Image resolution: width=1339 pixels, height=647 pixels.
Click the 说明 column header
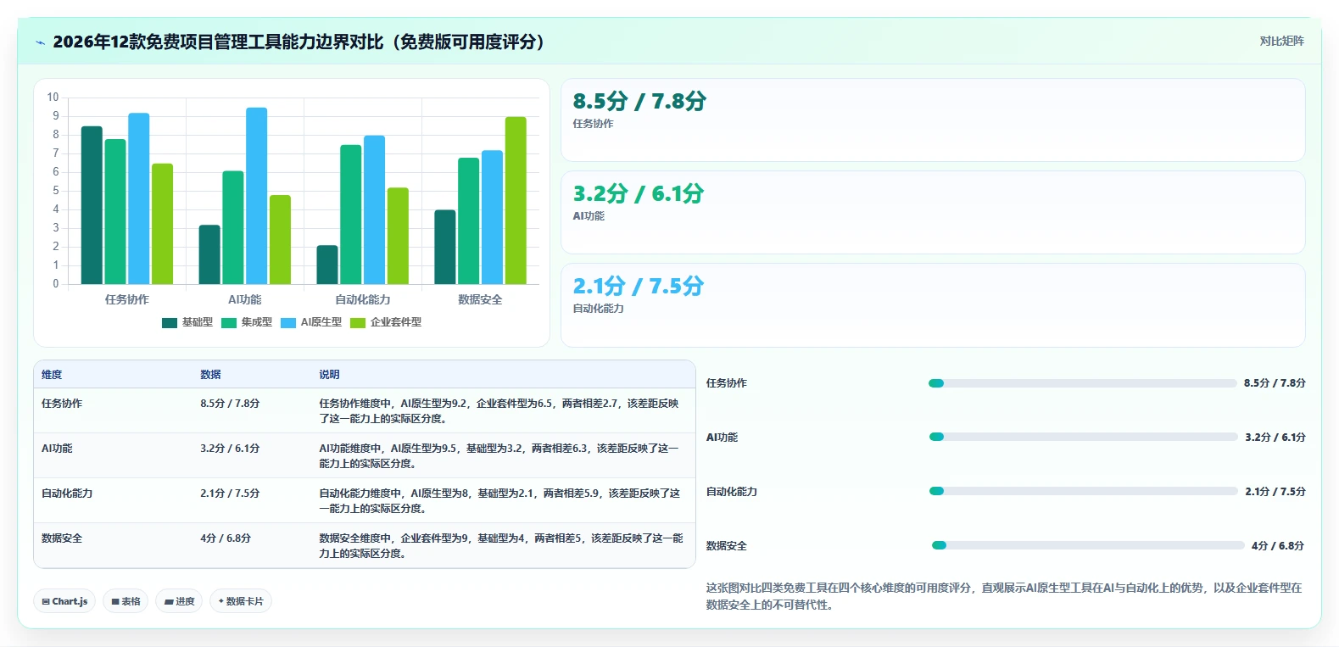329,374
